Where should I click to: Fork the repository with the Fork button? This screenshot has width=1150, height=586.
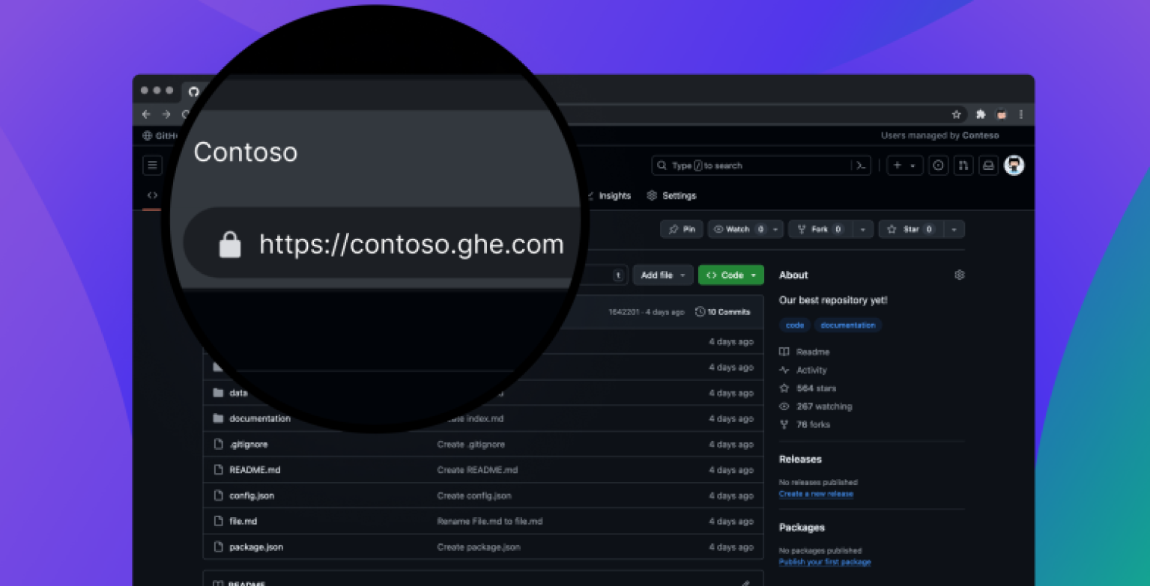821,229
